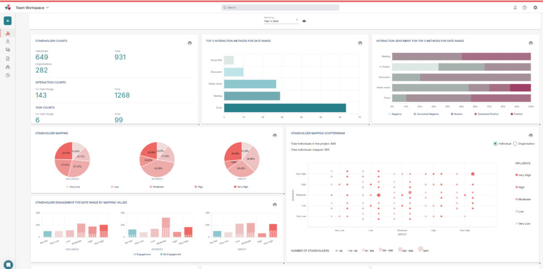
Task: Click the Email bar in interaction methods chart
Action: click(x=285, y=108)
